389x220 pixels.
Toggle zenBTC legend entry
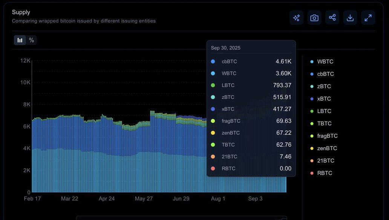[x=327, y=148]
